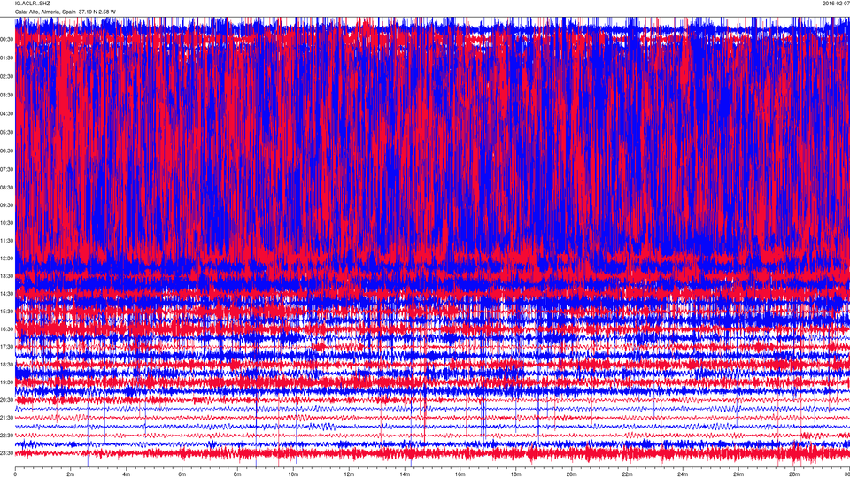
Task: Select the 00:30 time row label
Action: [x=6, y=40]
